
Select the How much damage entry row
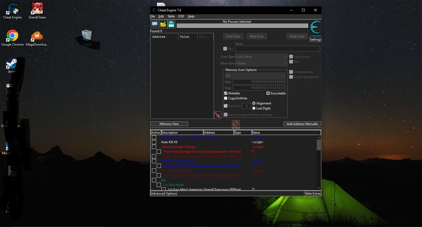tap(234, 152)
